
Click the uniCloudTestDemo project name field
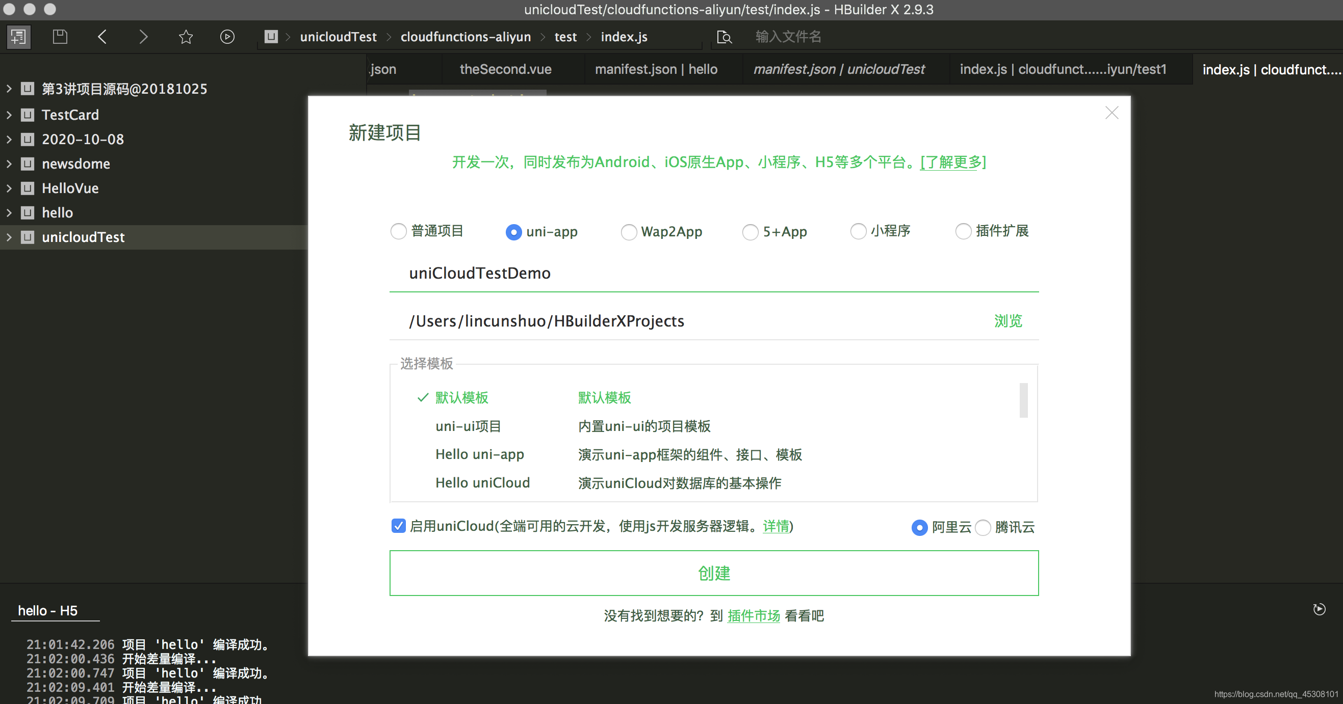tap(479, 273)
